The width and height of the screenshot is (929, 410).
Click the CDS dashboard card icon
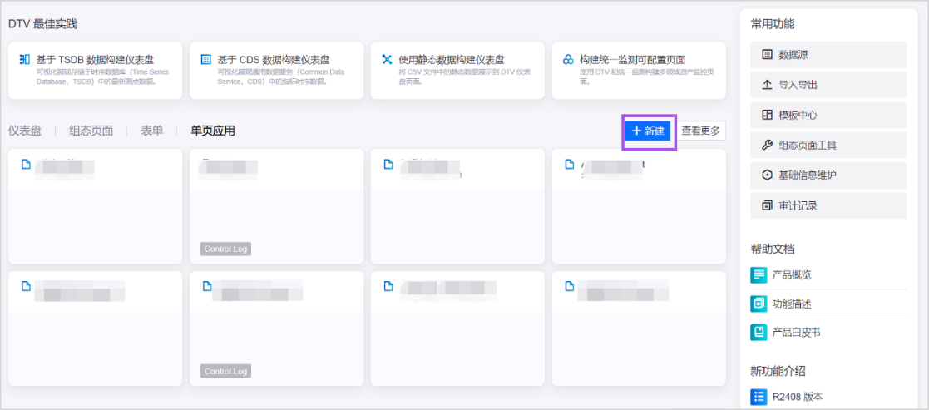click(x=206, y=60)
